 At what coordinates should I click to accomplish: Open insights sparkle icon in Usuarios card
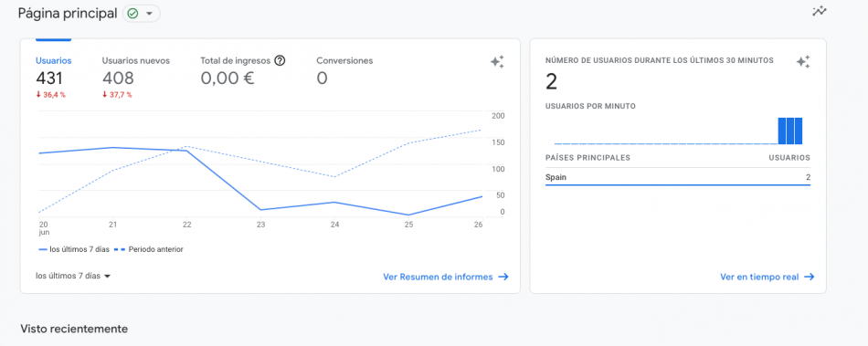click(497, 62)
